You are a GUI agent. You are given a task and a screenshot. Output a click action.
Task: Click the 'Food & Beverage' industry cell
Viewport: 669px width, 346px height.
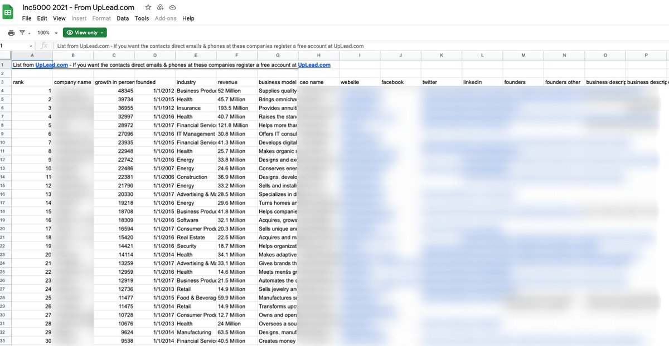pos(196,298)
